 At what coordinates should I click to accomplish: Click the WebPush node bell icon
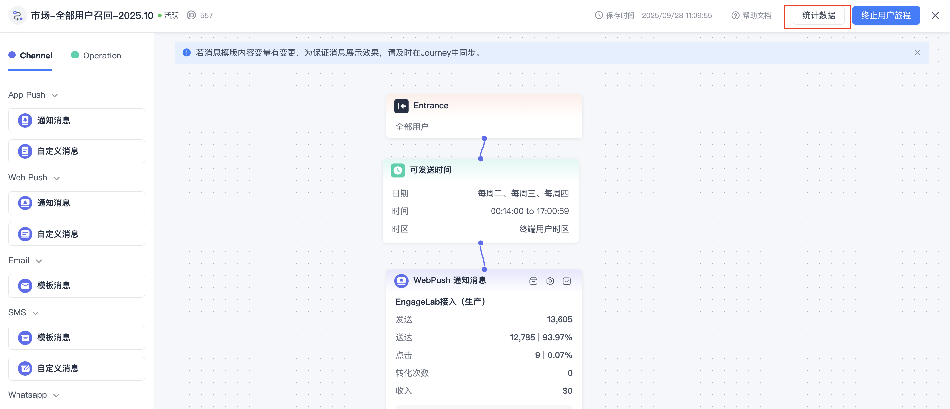(x=401, y=280)
